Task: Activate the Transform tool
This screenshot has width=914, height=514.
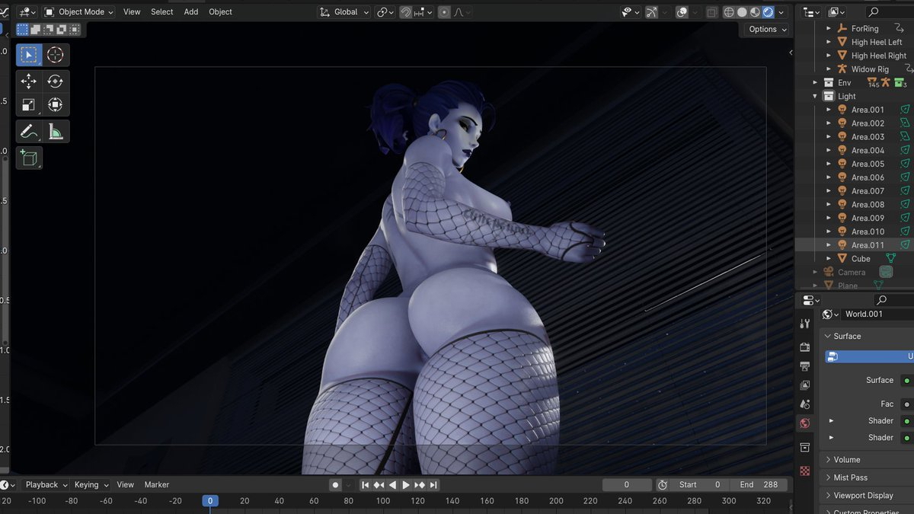Action: [56, 105]
